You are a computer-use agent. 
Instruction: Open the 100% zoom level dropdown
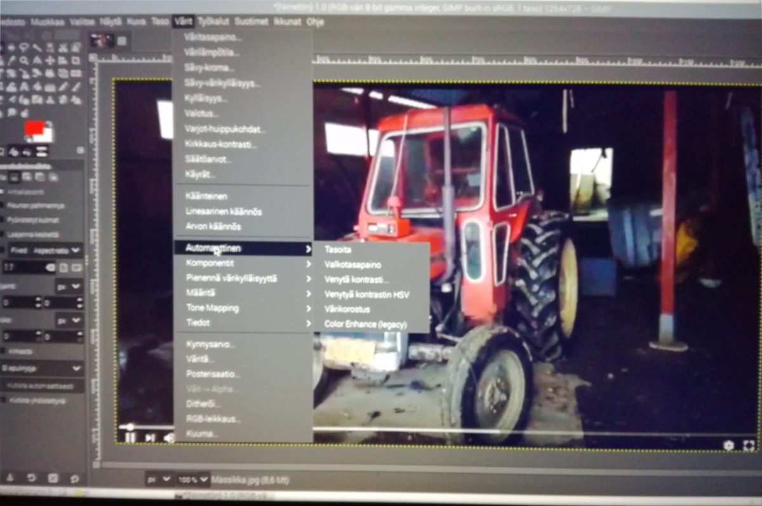193,480
